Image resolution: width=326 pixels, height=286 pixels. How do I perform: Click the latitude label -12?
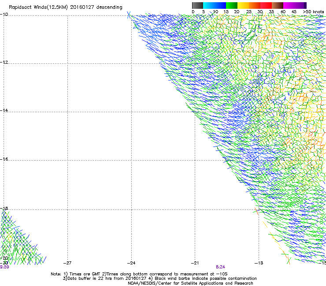coord(4,62)
